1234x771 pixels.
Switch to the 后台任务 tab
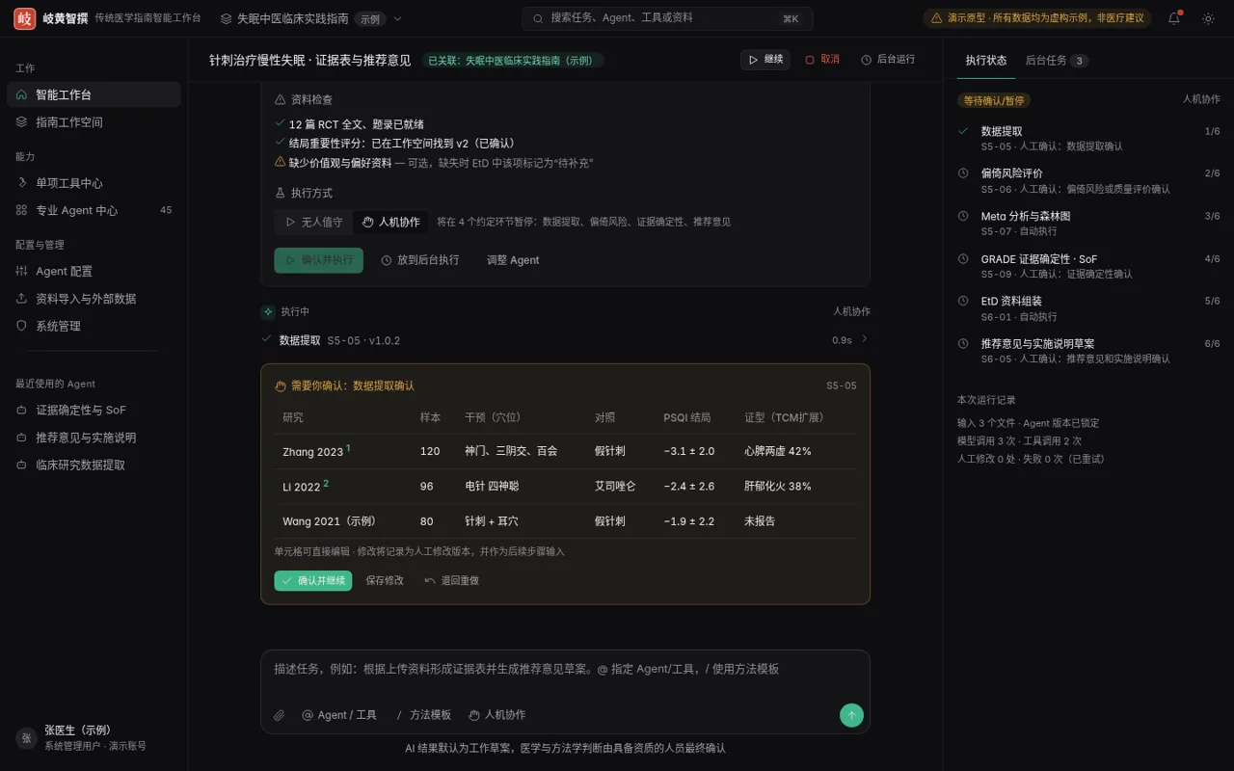[1056, 61]
